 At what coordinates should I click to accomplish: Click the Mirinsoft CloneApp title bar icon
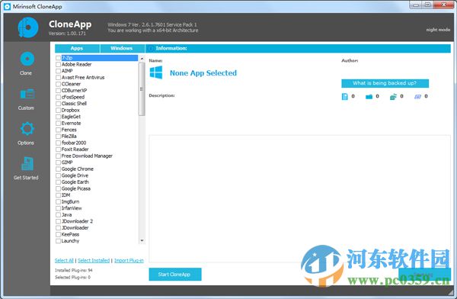pyautogui.click(x=7, y=6)
